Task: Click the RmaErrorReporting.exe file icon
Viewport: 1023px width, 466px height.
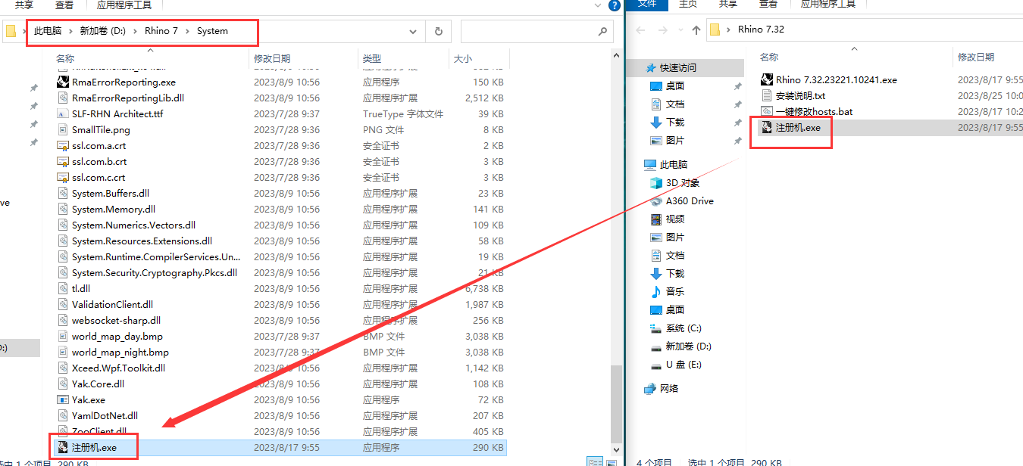Action: pos(63,82)
